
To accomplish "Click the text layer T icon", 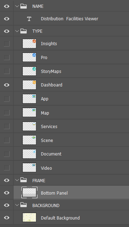I will [x=29, y=19].
